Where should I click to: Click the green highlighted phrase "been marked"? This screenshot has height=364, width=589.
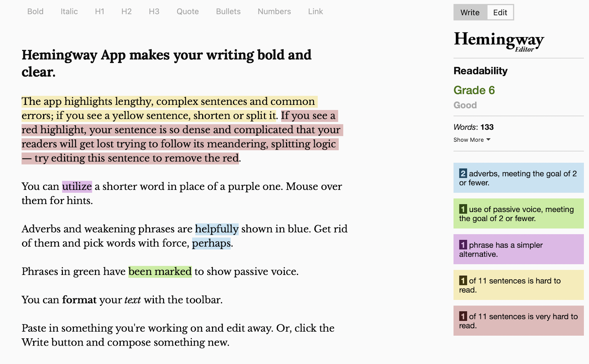point(160,272)
